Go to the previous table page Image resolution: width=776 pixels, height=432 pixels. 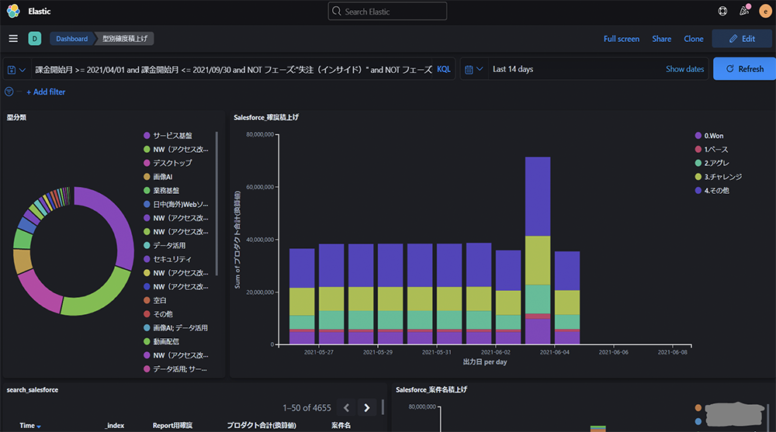pos(346,408)
